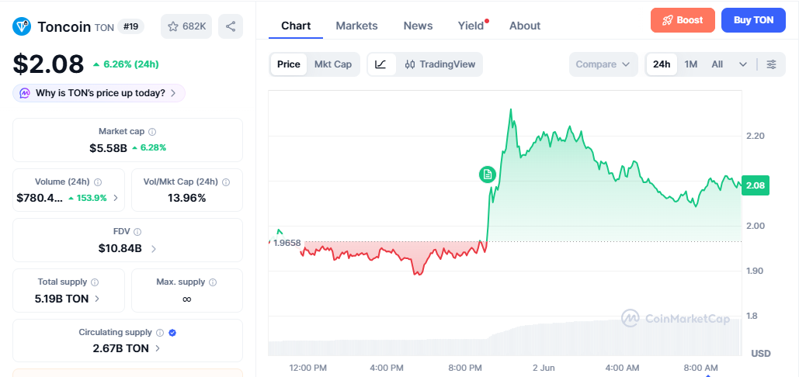Open the Compare dropdown
The width and height of the screenshot is (799, 377).
click(x=603, y=64)
